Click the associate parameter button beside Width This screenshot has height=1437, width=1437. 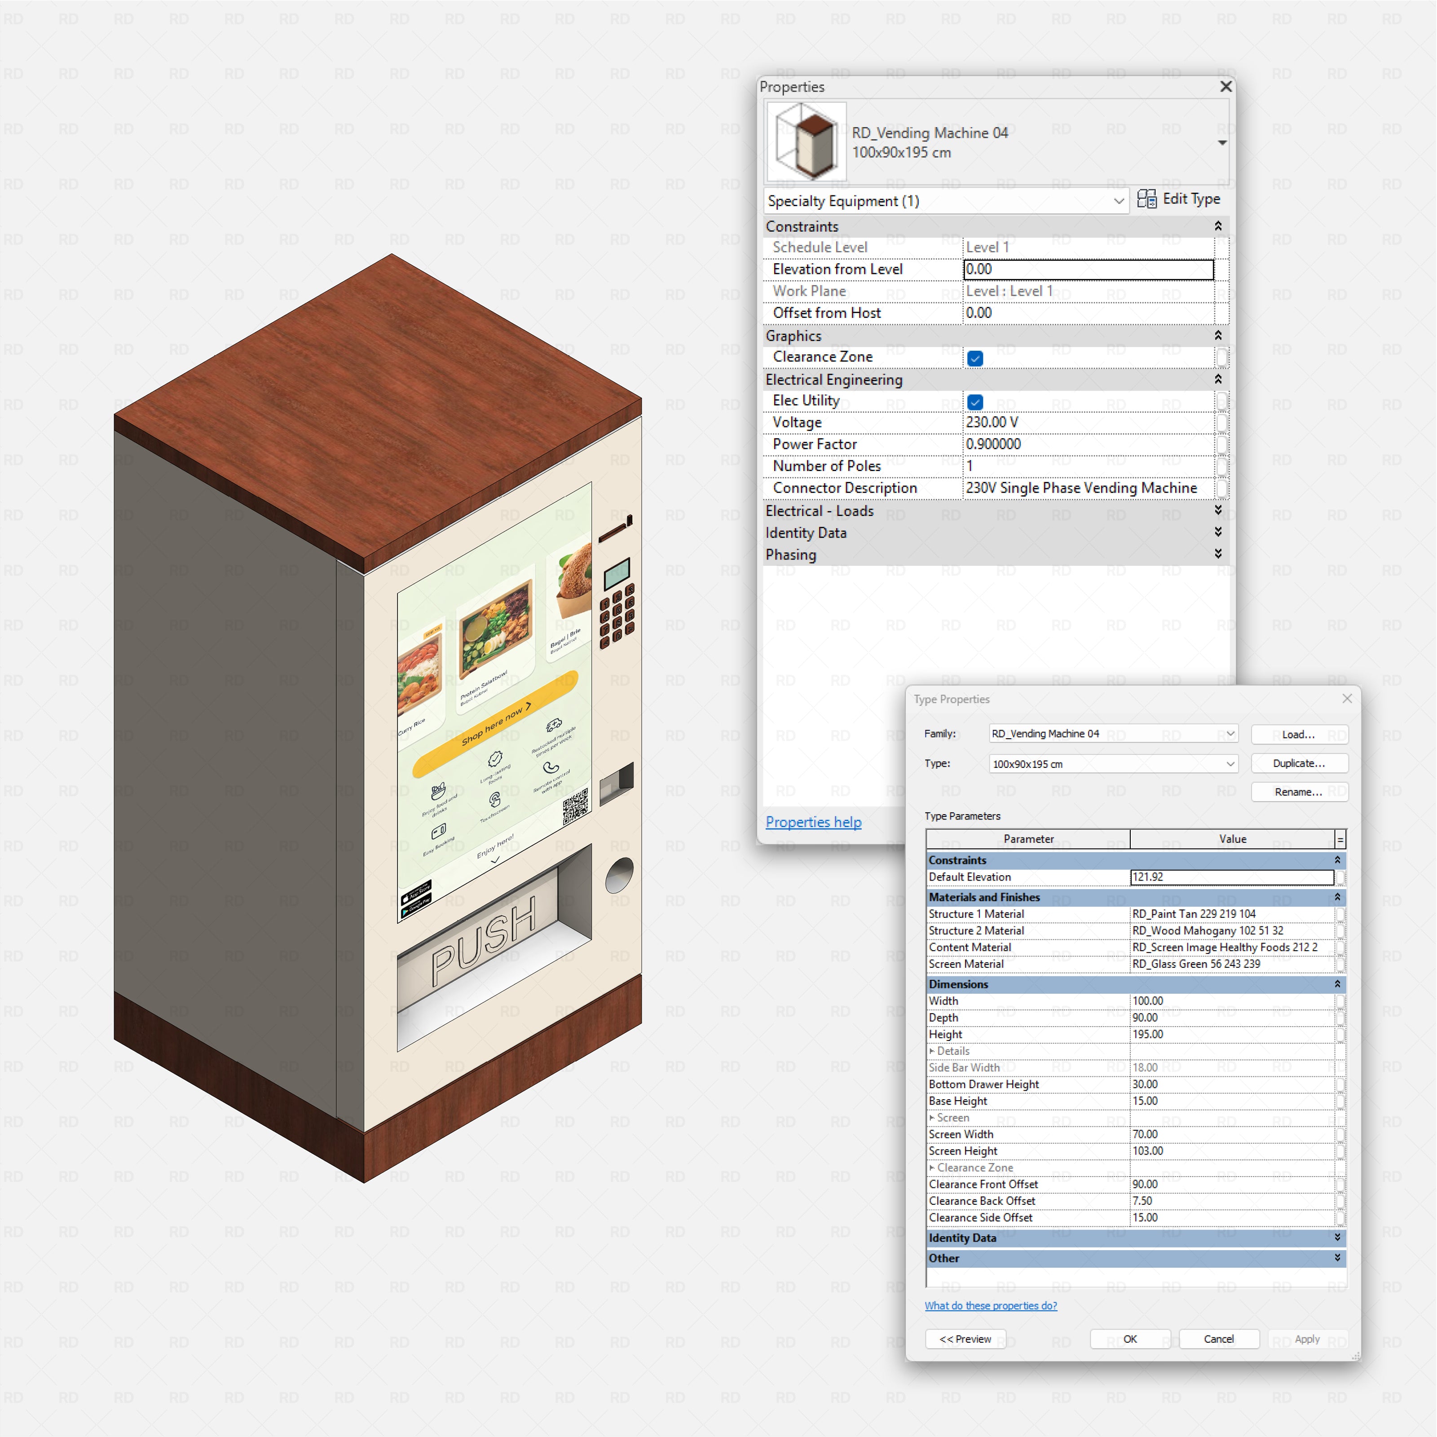[x=1340, y=1001]
